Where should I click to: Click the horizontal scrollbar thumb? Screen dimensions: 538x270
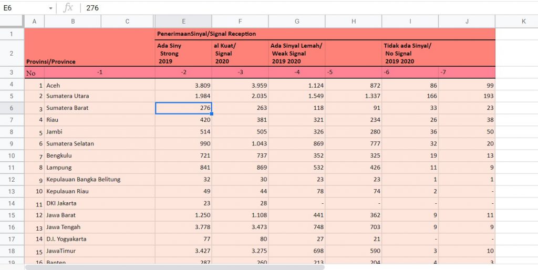174,267
